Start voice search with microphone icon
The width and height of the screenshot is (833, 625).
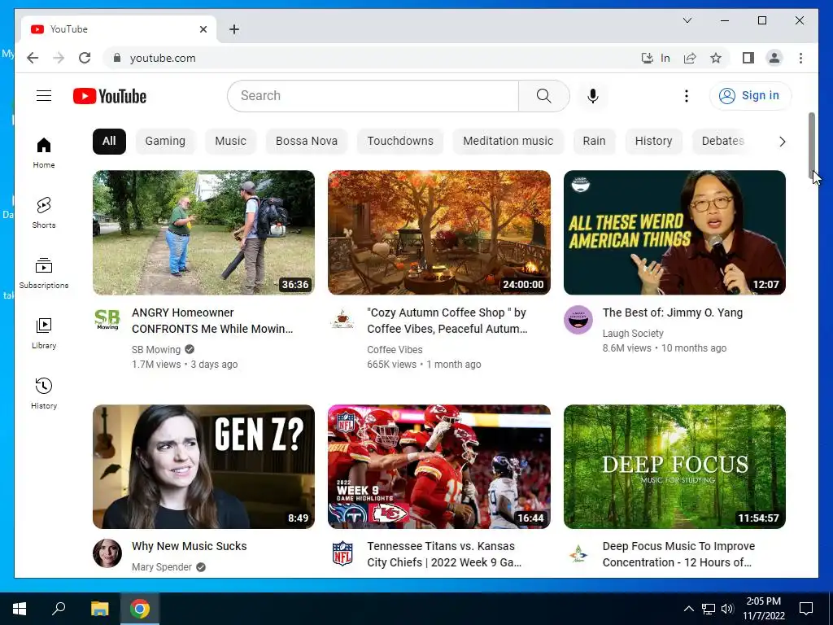[x=593, y=96]
